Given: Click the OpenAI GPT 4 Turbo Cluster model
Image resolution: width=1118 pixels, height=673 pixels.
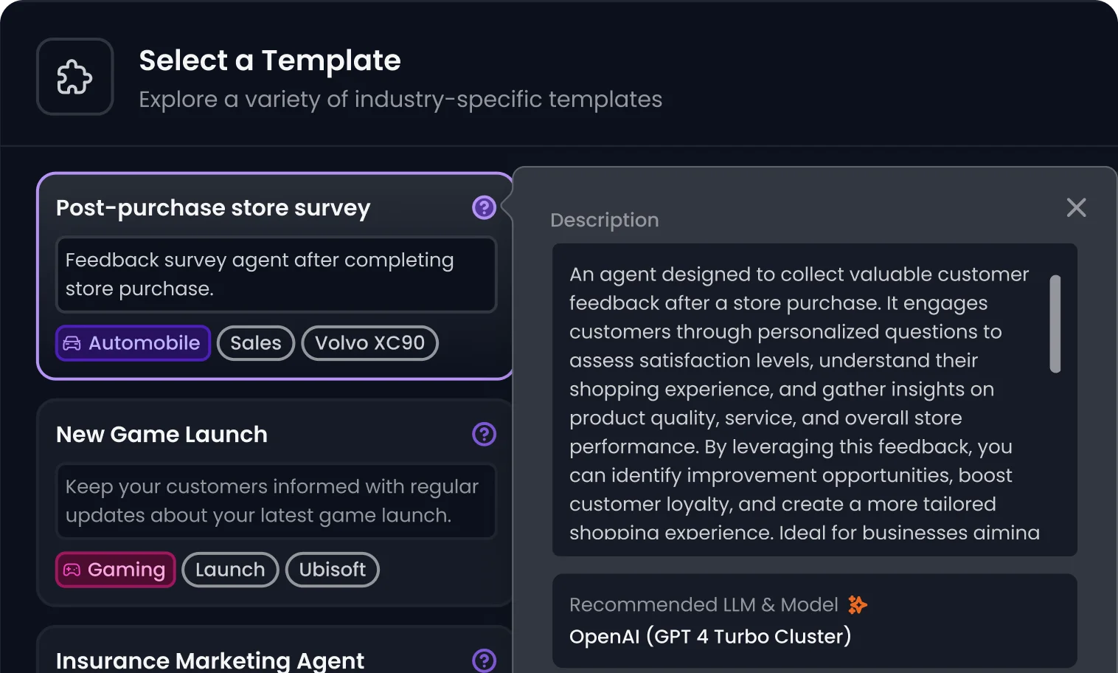Looking at the screenshot, I should (x=710, y=636).
